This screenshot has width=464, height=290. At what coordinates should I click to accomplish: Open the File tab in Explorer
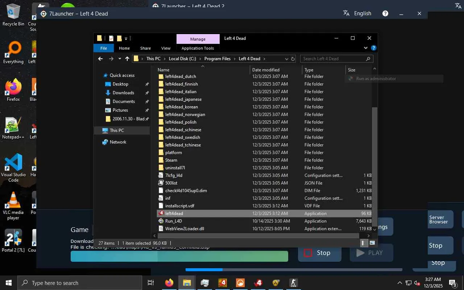point(104,48)
